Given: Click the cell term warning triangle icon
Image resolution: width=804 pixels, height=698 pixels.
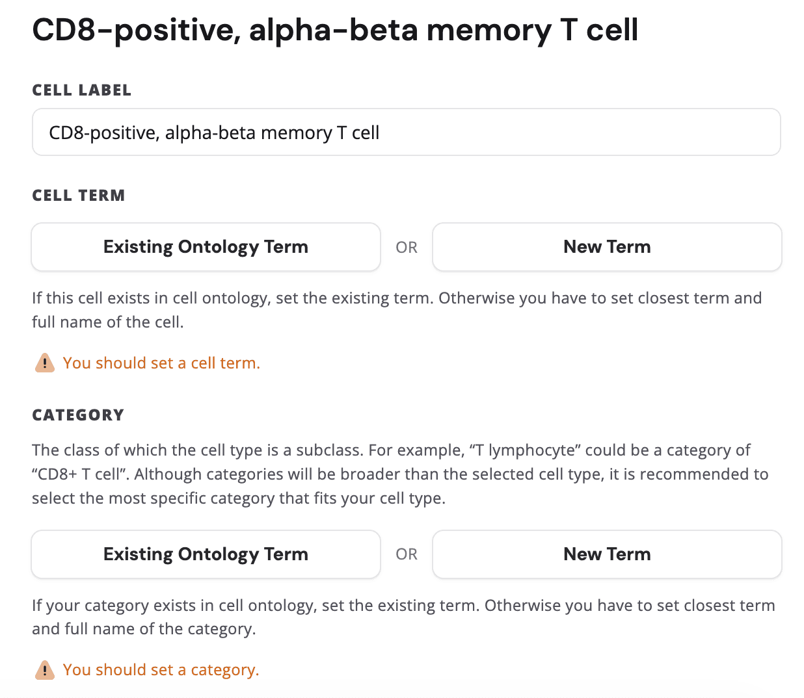Looking at the screenshot, I should click(x=44, y=363).
